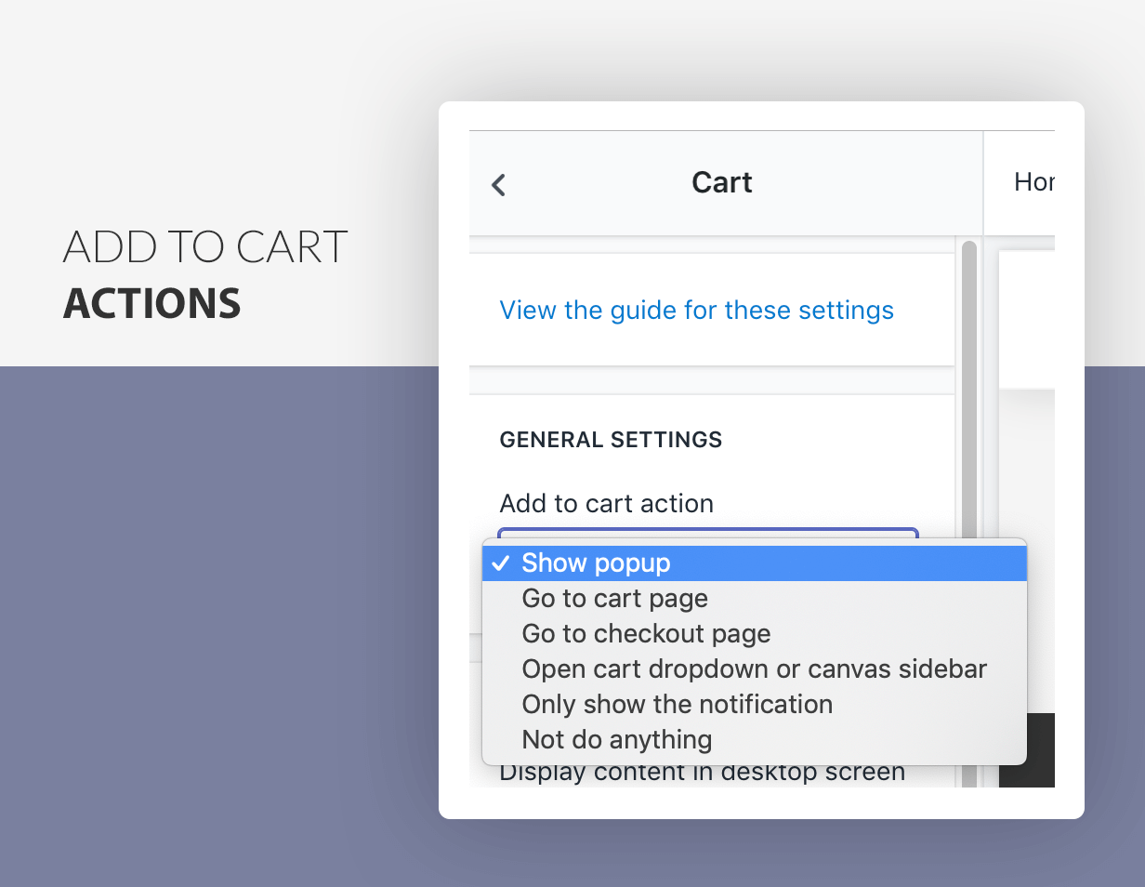Click the General Settings section heading
Viewport: 1145px width, 887px height.
tap(611, 440)
